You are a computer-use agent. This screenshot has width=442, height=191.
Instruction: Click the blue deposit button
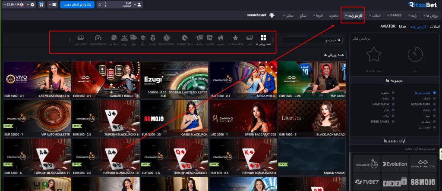(77, 4)
